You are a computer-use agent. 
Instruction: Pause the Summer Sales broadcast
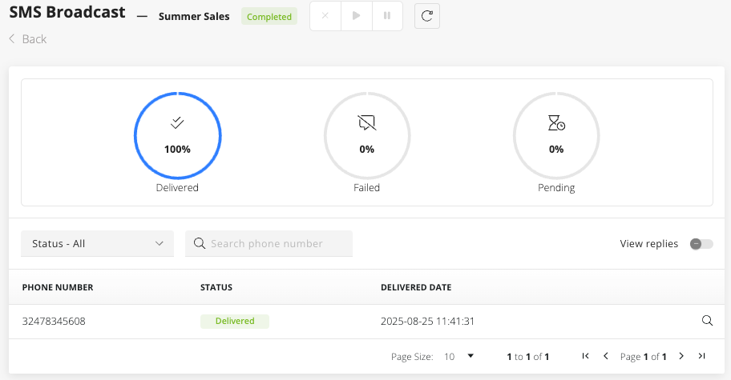387,16
